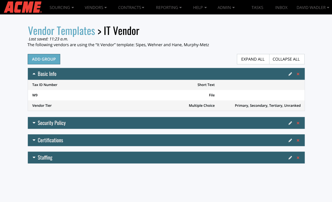Edit the Basic Info group with pencil icon
This screenshot has width=332, height=202.
(290, 74)
